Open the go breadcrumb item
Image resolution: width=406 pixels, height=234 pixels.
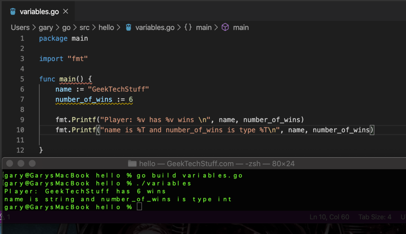tap(66, 27)
